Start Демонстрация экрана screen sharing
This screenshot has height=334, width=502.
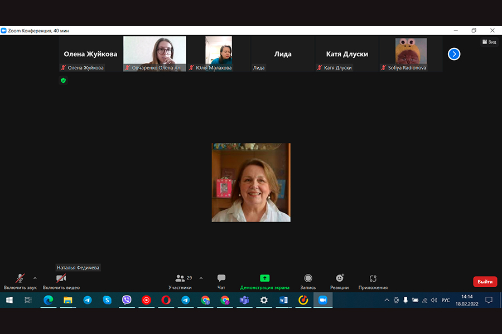tap(264, 281)
